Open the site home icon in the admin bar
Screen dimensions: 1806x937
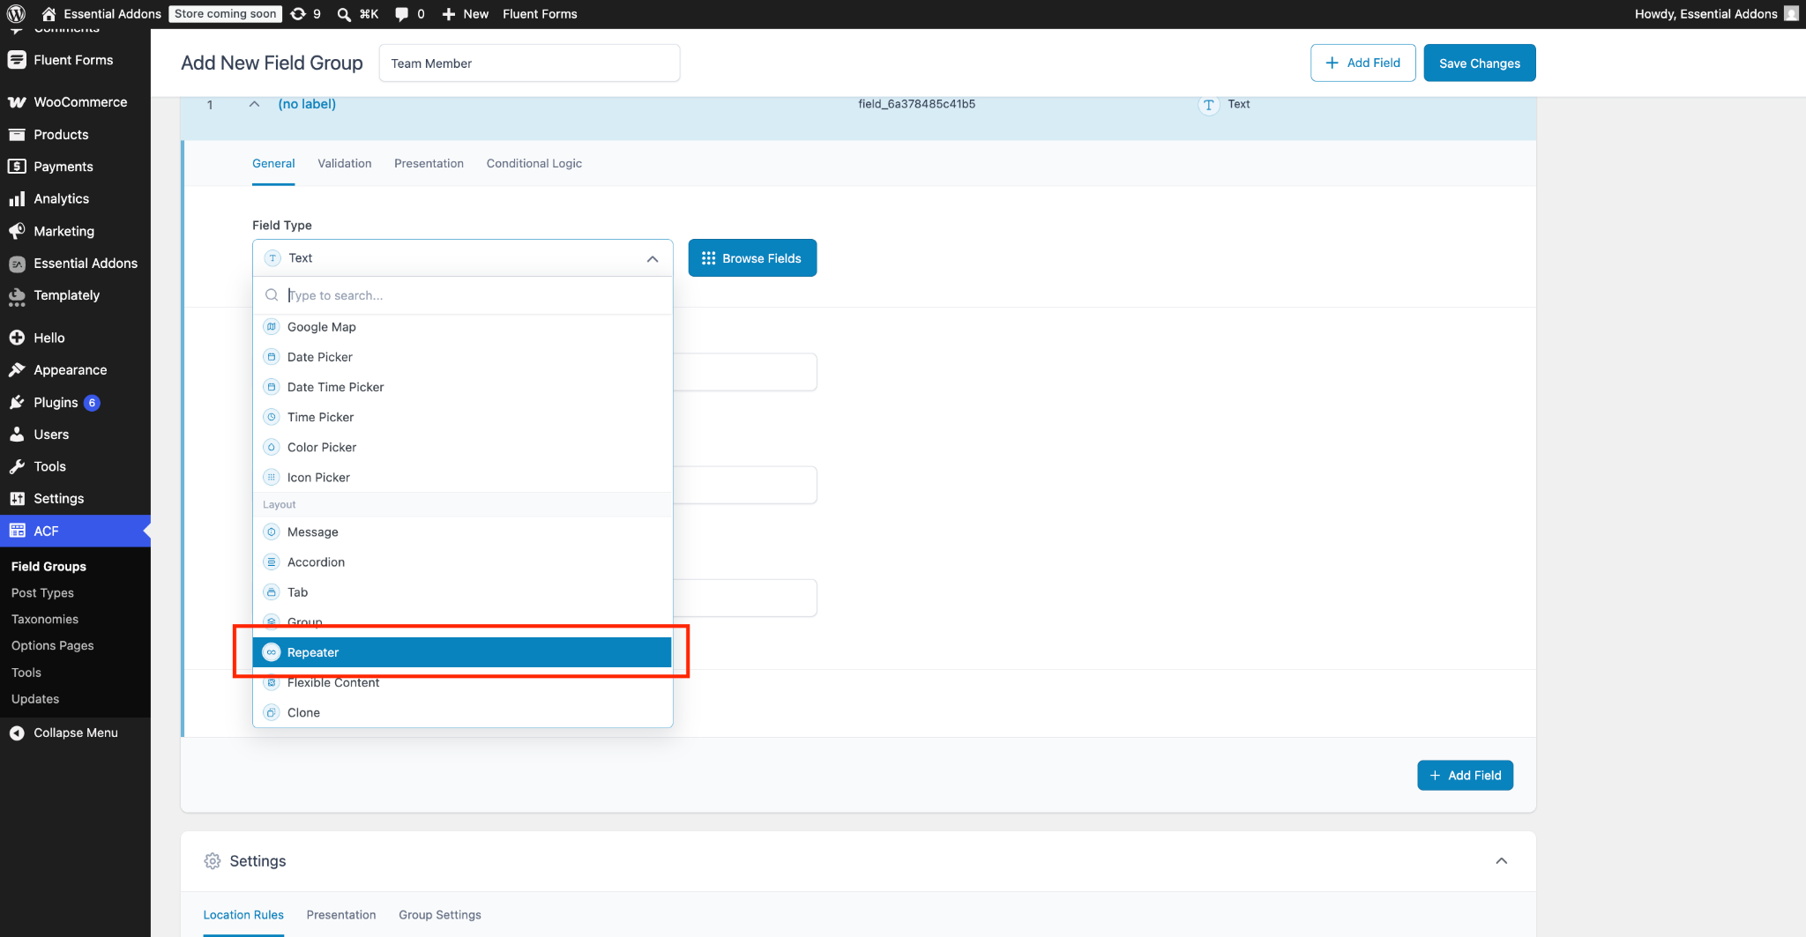click(49, 13)
